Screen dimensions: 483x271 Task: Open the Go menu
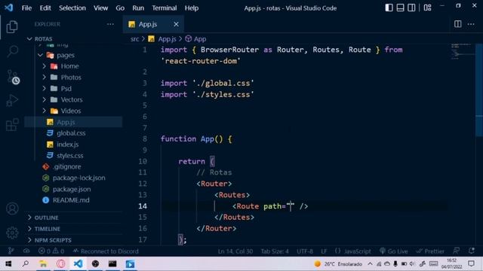pos(120,8)
